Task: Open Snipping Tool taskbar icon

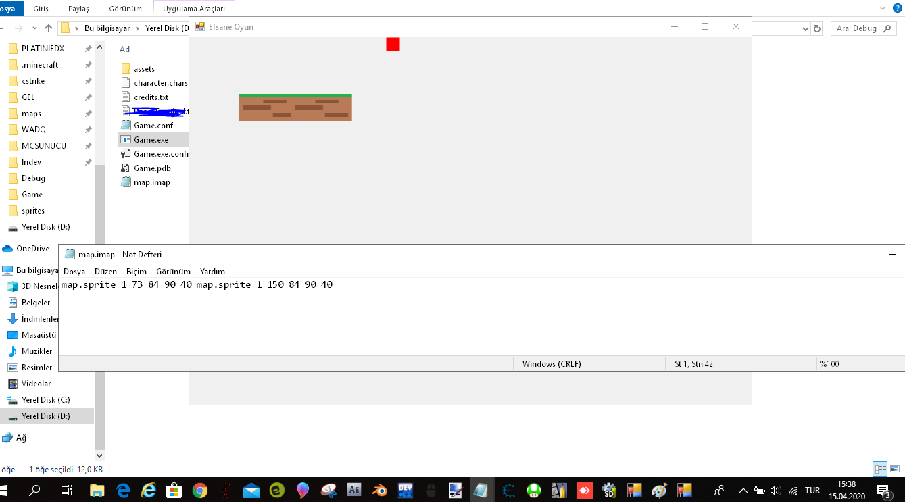Action: pyautogui.click(x=328, y=491)
